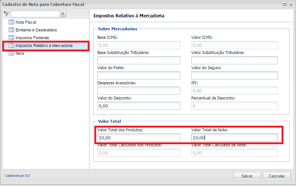The image size is (296, 186).
Task: Open the Itens section
Action: tap(20, 53)
